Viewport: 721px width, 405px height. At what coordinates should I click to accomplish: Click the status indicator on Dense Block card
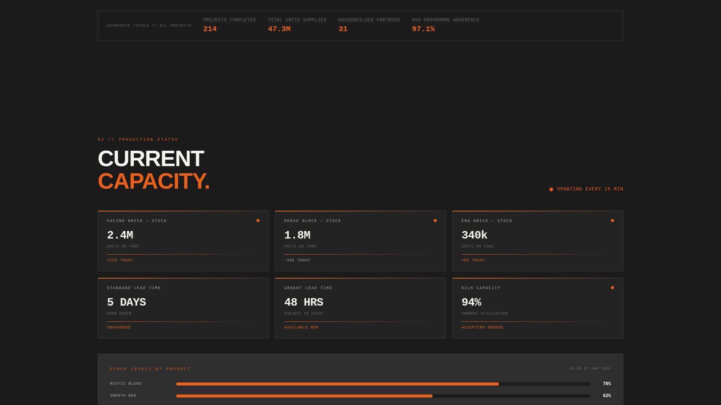435,220
